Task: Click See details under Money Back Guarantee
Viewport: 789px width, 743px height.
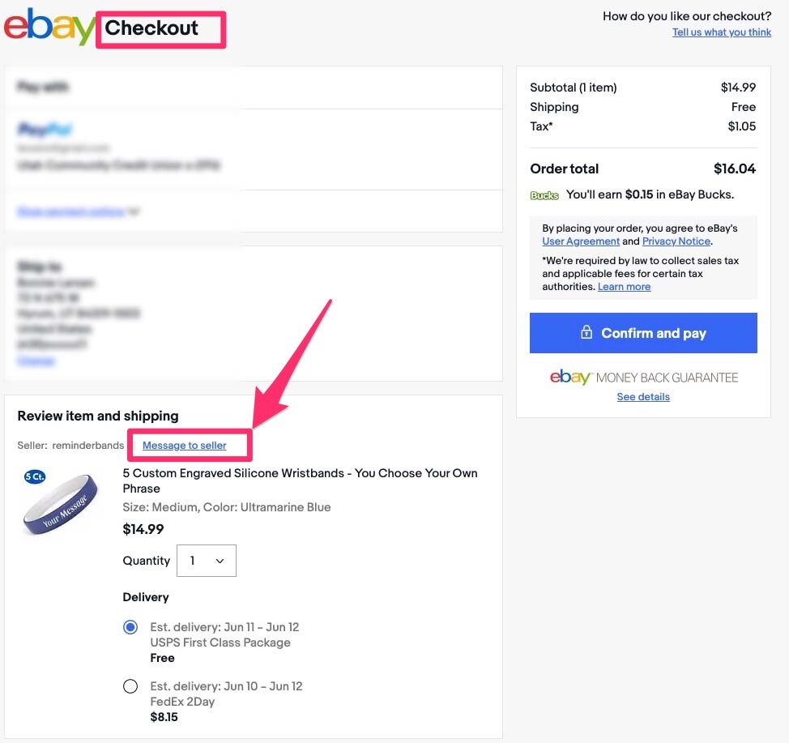Action: (643, 397)
